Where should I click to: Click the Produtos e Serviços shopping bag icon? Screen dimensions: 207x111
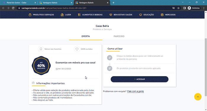[30, 15]
